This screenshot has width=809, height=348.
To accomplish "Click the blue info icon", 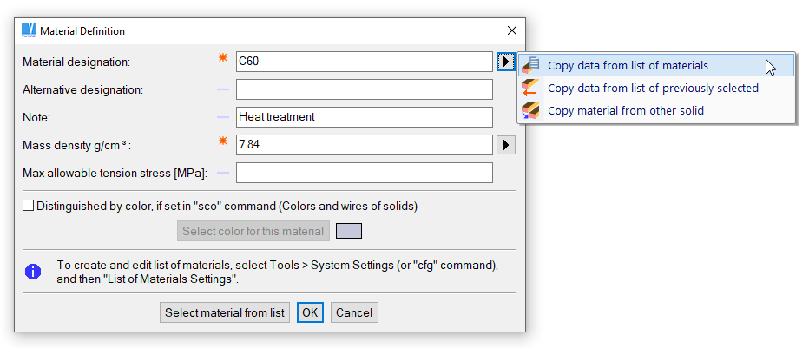I will (x=33, y=272).
